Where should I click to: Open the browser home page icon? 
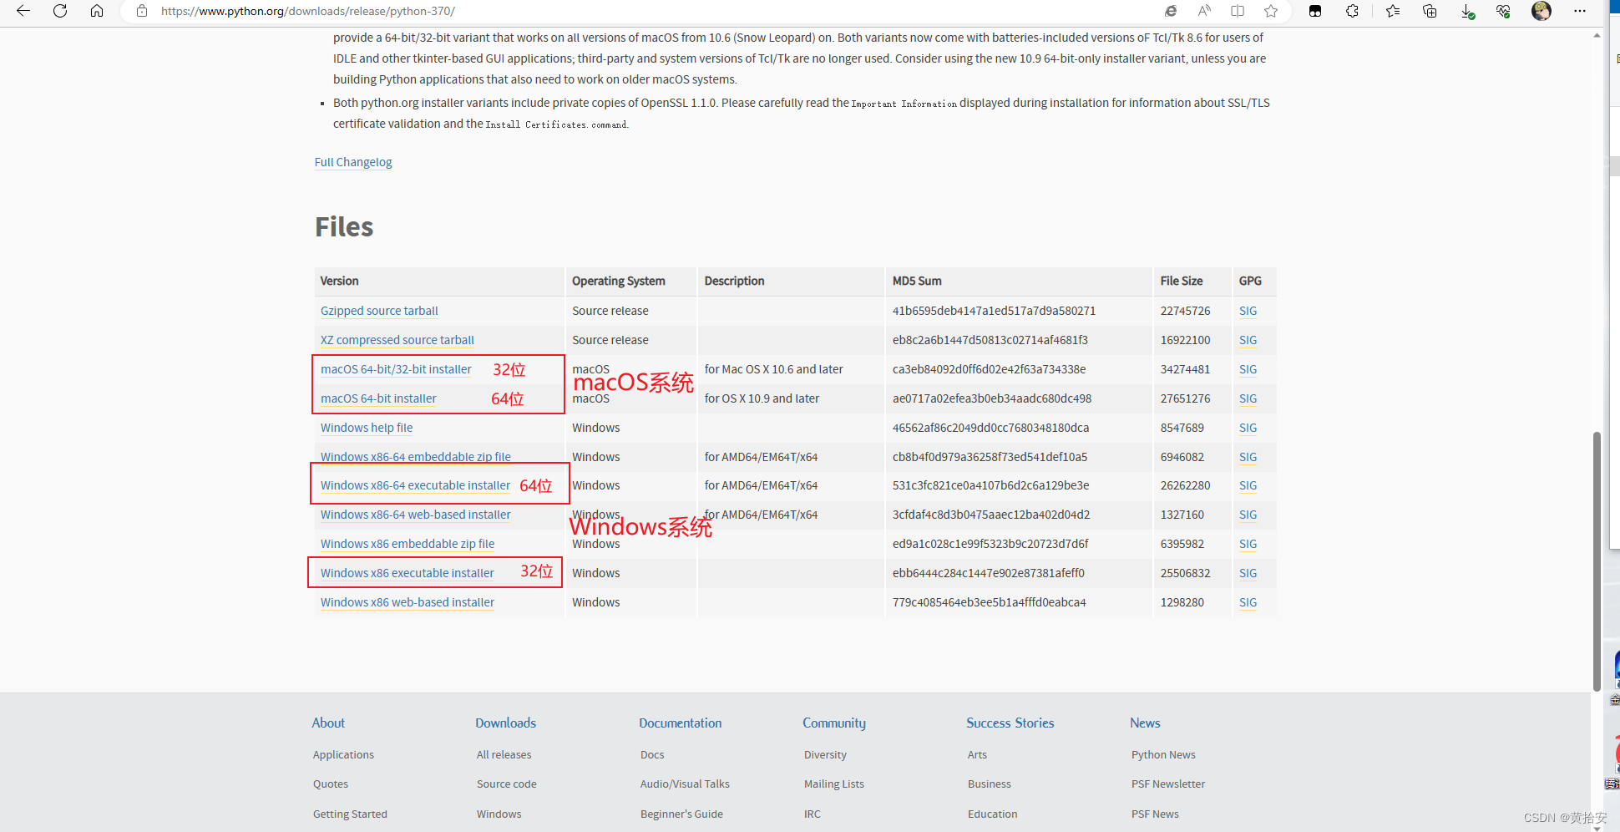click(97, 11)
